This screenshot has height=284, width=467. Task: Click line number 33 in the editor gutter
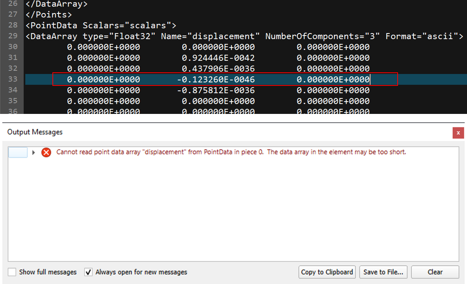click(x=13, y=80)
